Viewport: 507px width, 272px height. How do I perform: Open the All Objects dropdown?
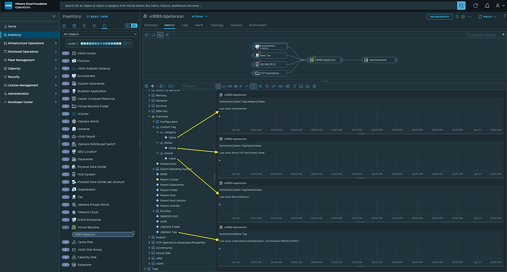99,34
